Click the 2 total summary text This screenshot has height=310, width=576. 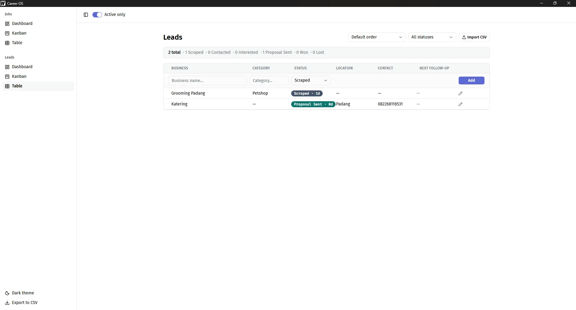click(174, 52)
